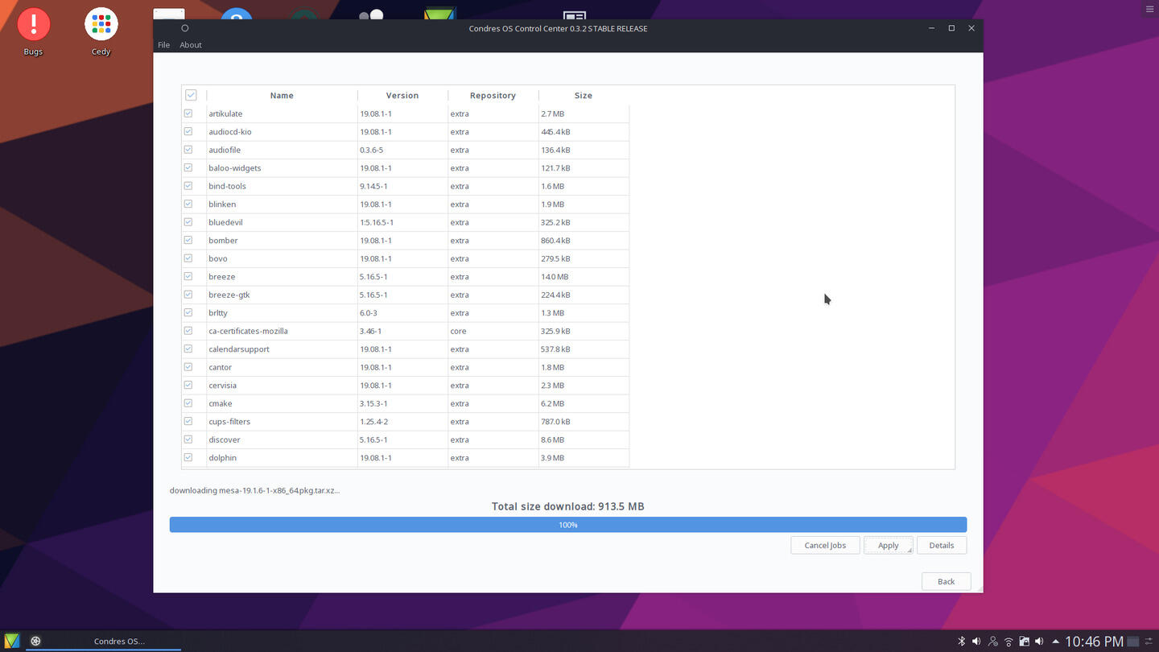Click the downloading mesa status text
The image size is (1159, 652).
point(254,490)
